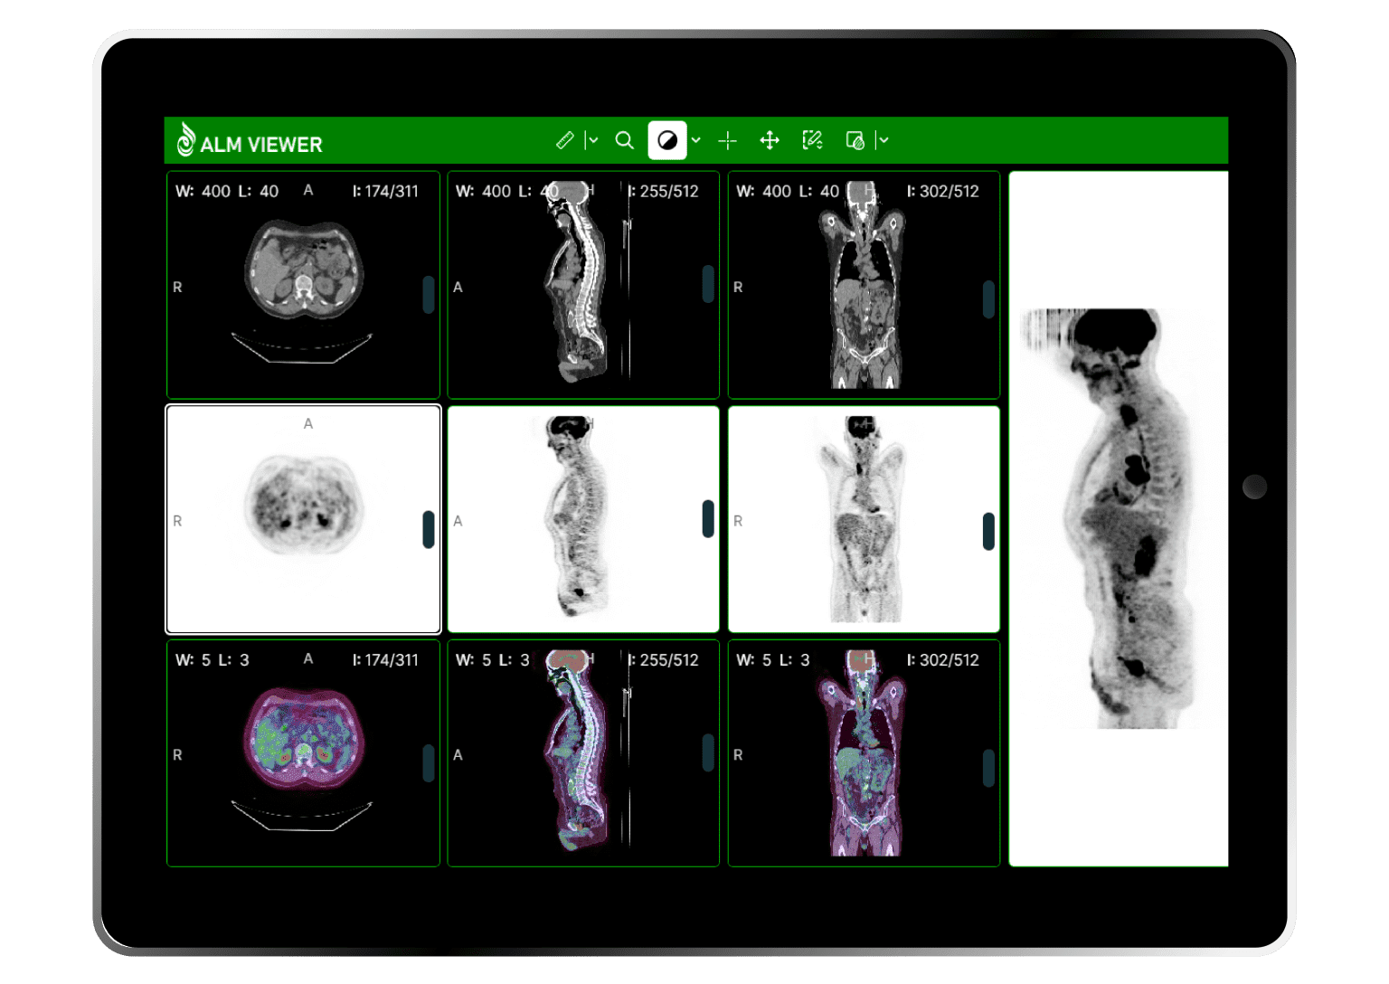Select the ruler measurement tool
The width and height of the screenshot is (1389, 984).
point(564,140)
